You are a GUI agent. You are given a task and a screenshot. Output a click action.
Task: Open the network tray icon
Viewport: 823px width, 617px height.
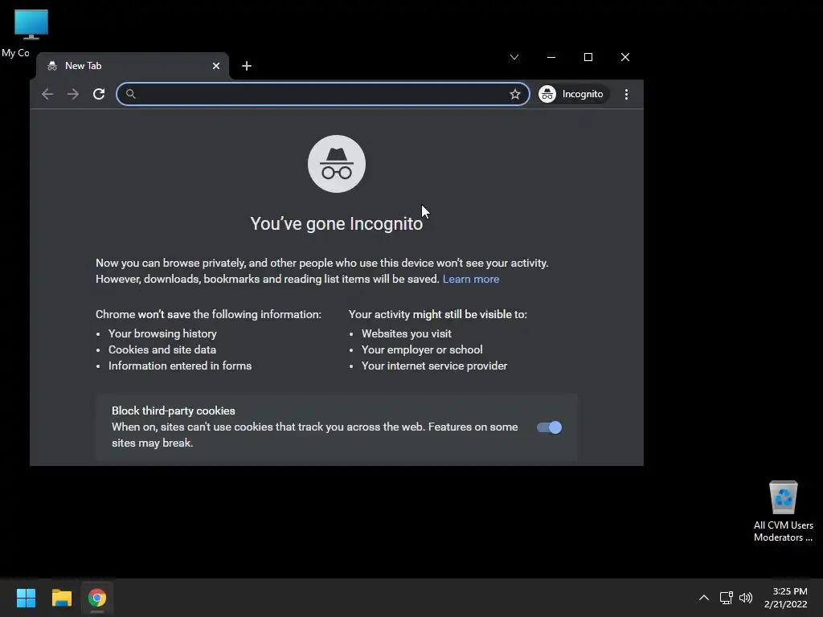tap(726, 598)
